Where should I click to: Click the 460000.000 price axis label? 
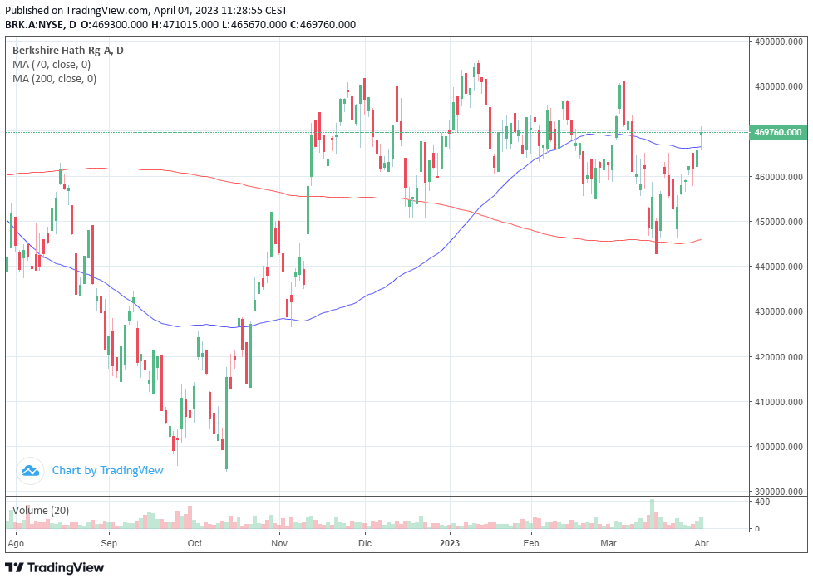click(778, 177)
